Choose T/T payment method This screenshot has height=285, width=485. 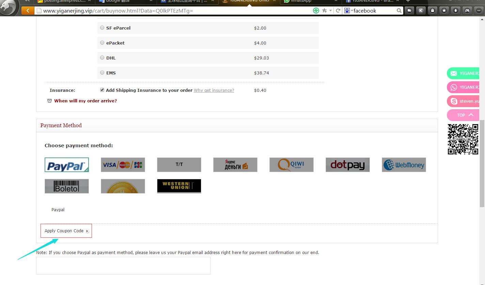(179, 165)
